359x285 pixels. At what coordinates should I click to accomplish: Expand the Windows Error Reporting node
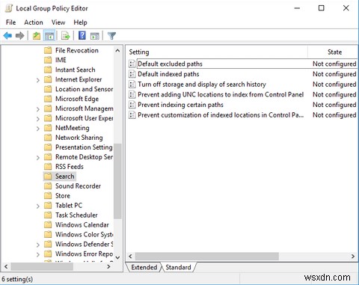tap(38, 254)
